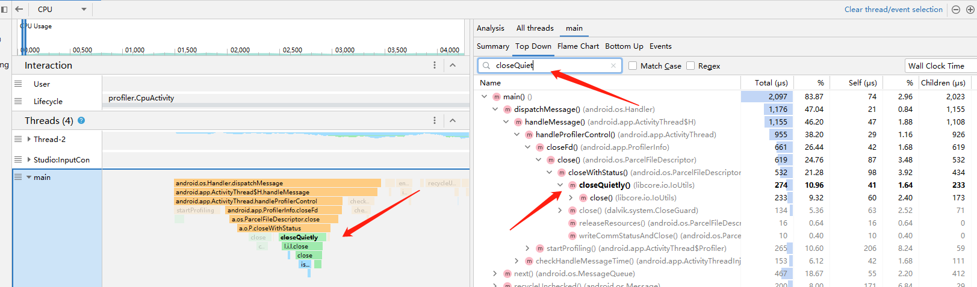Collapse the main() tree node

pos(484,96)
